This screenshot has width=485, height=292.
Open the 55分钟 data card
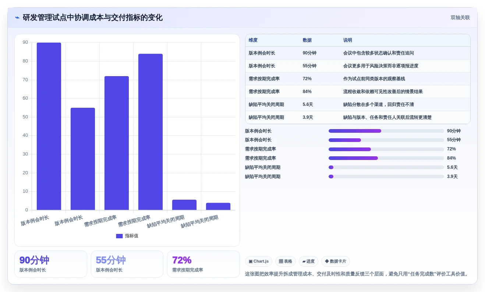[x=127, y=264]
